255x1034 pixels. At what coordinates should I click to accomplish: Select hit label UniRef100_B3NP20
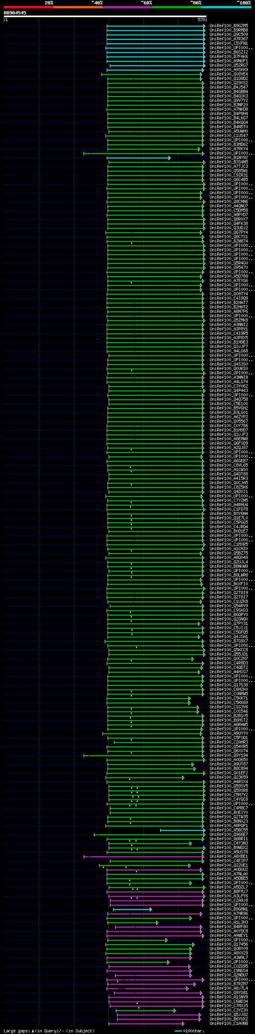[229, 105]
